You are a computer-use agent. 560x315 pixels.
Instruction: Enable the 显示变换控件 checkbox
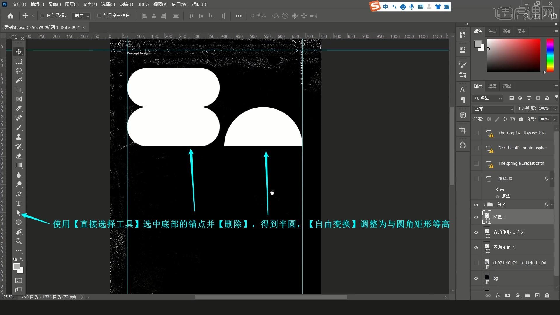pyautogui.click(x=99, y=15)
